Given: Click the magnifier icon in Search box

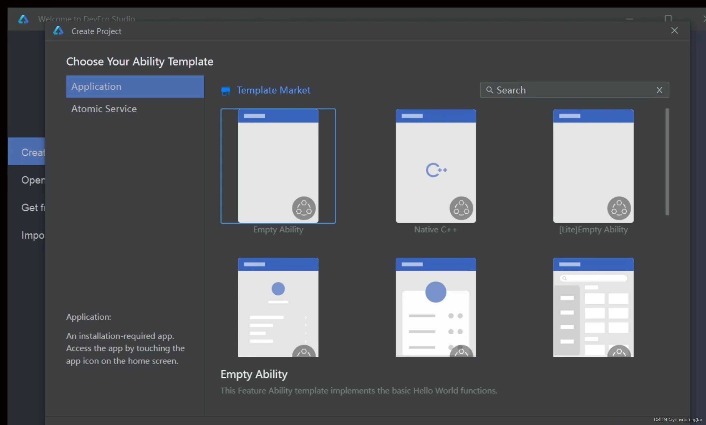Looking at the screenshot, I should click(489, 90).
